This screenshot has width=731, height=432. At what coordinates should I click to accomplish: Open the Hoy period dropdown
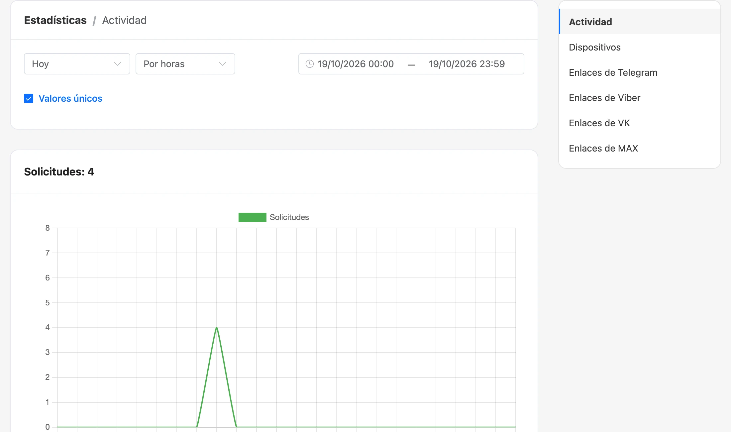point(77,64)
